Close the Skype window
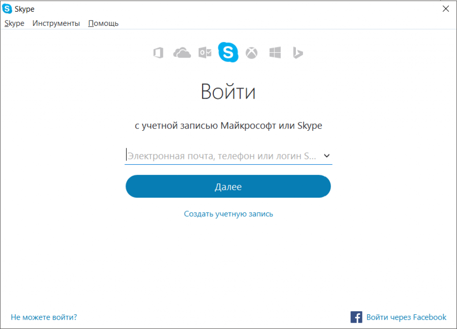457x329 pixels. [x=446, y=9]
